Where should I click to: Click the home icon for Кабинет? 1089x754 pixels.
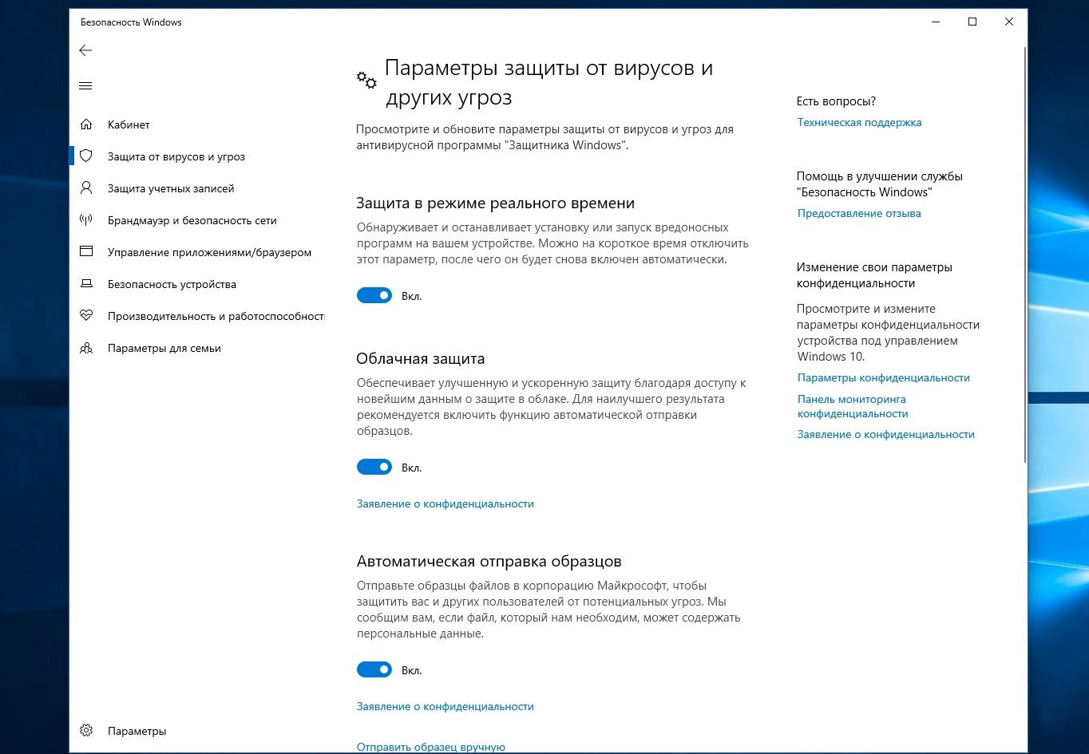[86, 124]
